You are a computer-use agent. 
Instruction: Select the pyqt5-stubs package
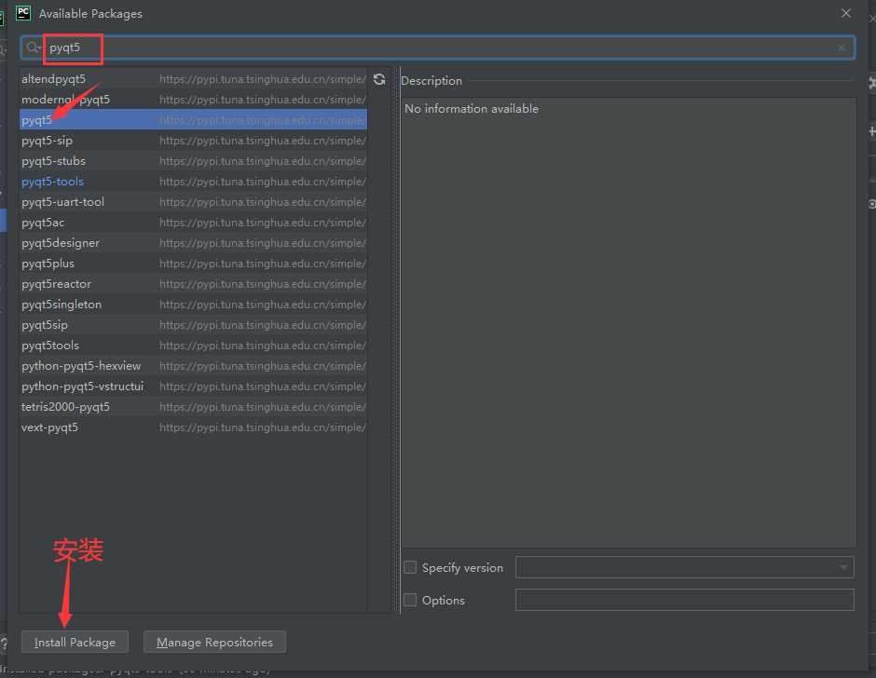click(193, 161)
